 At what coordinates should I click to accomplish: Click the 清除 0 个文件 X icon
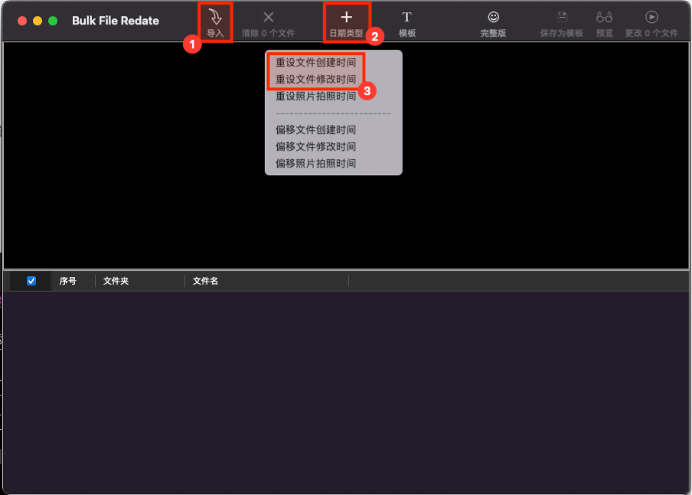point(268,18)
